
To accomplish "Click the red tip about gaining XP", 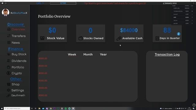I will click(115, 3).
